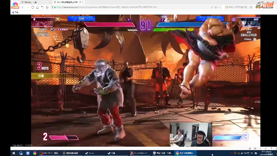Open the system tray volume icon
Image resolution: width=277 pixels, height=156 pixels.
point(245,153)
